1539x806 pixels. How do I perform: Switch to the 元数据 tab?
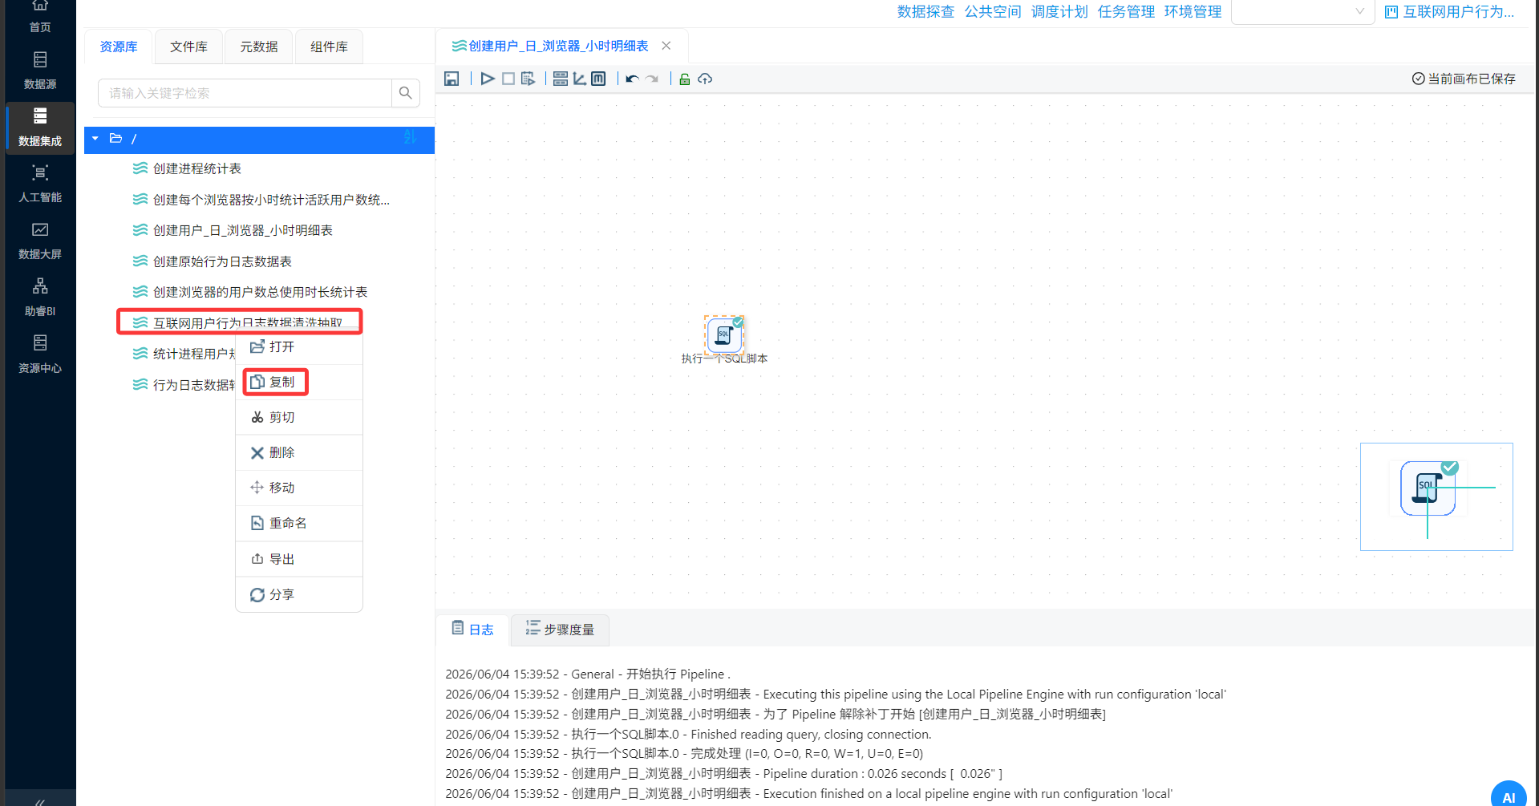(259, 47)
